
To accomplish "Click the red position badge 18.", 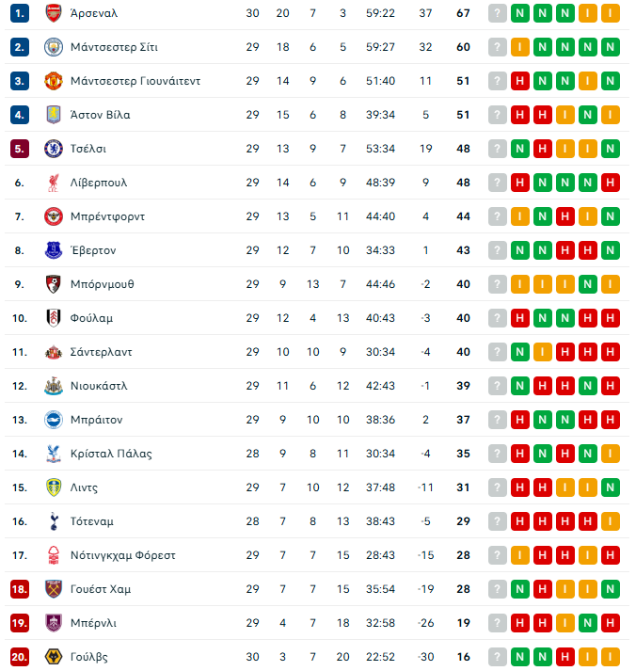I will 20,589.
